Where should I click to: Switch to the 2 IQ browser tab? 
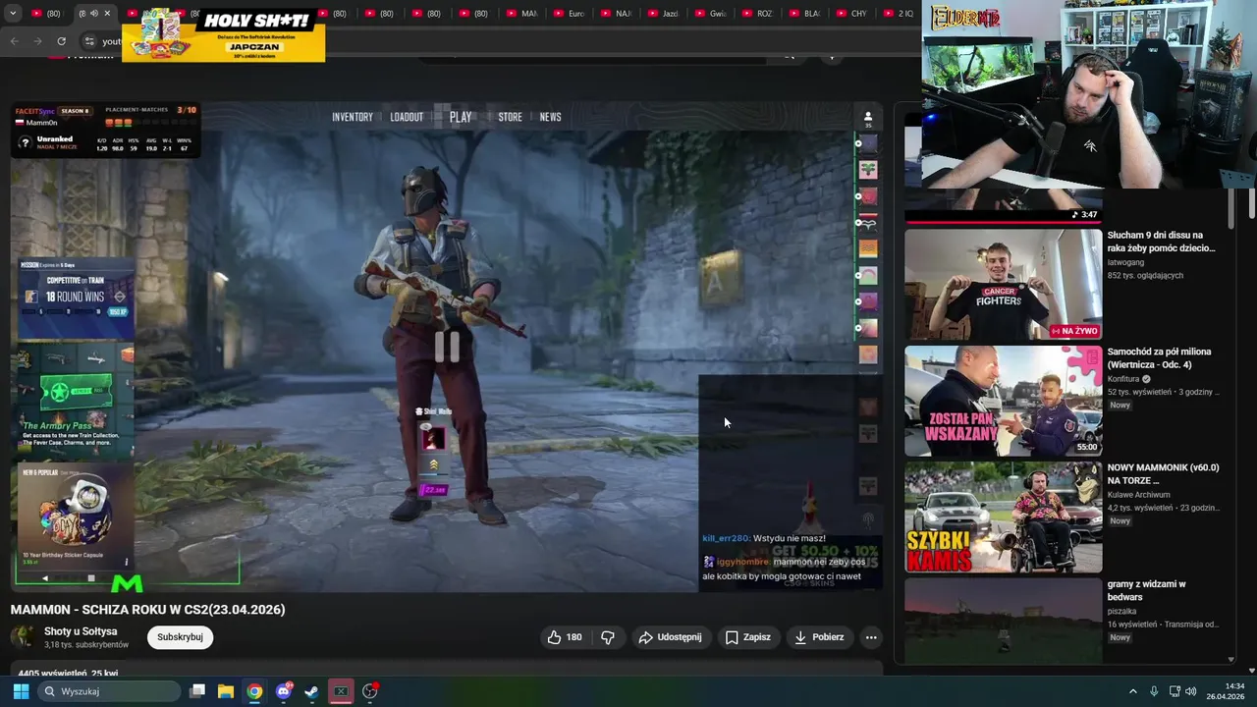(x=901, y=14)
